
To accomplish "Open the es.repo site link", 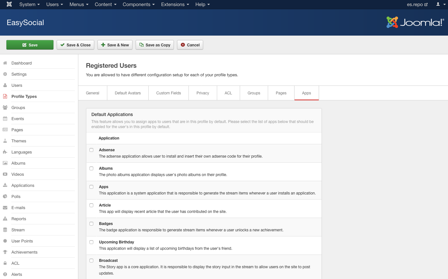I will point(417,4).
